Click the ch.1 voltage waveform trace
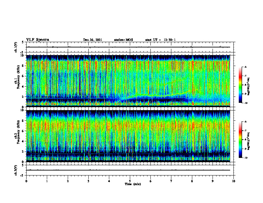The image size is (263, 203). click(x=128, y=47)
